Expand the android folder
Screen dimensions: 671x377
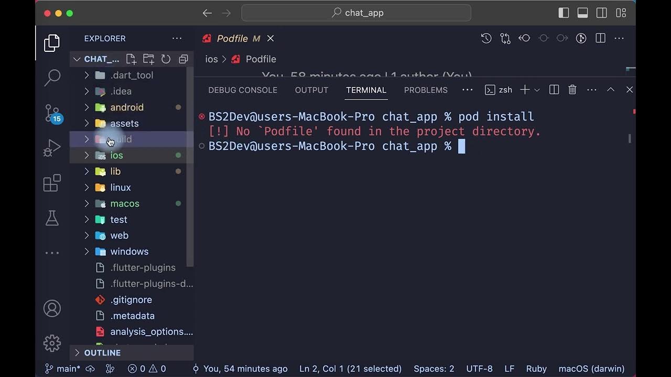128,107
